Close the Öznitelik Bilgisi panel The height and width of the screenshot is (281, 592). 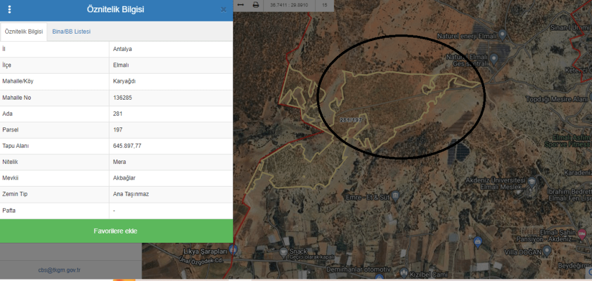[223, 10]
